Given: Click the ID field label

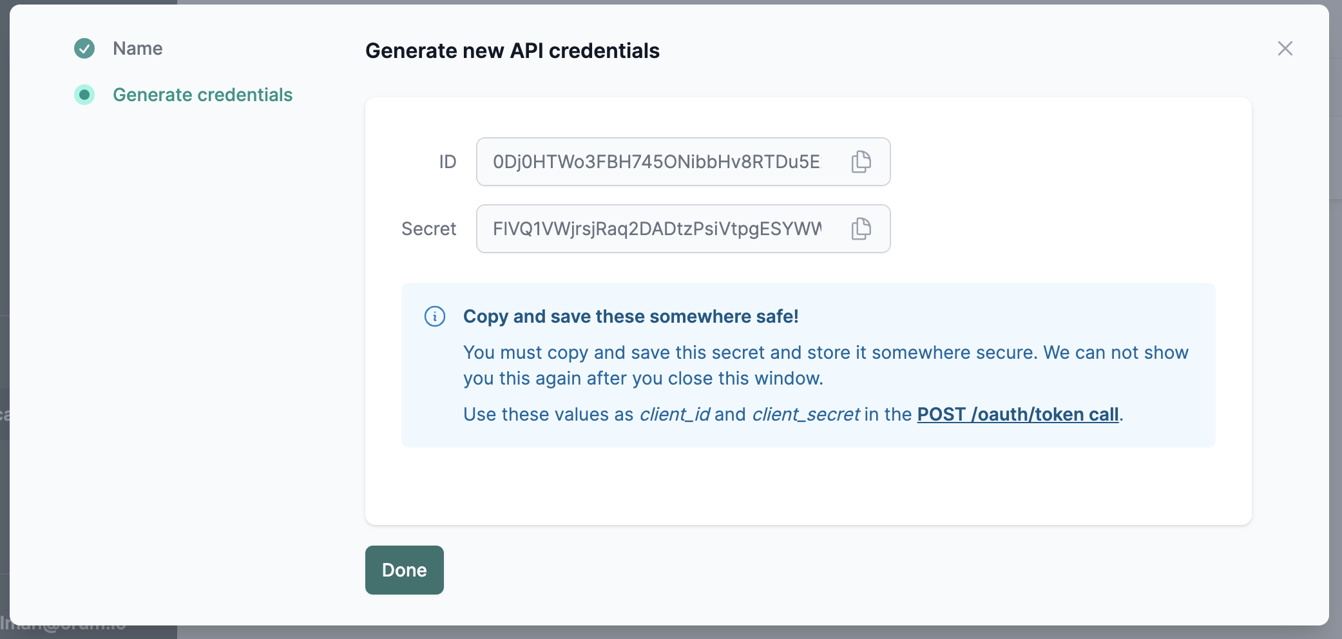Looking at the screenshot, I should tap(447, 162).
